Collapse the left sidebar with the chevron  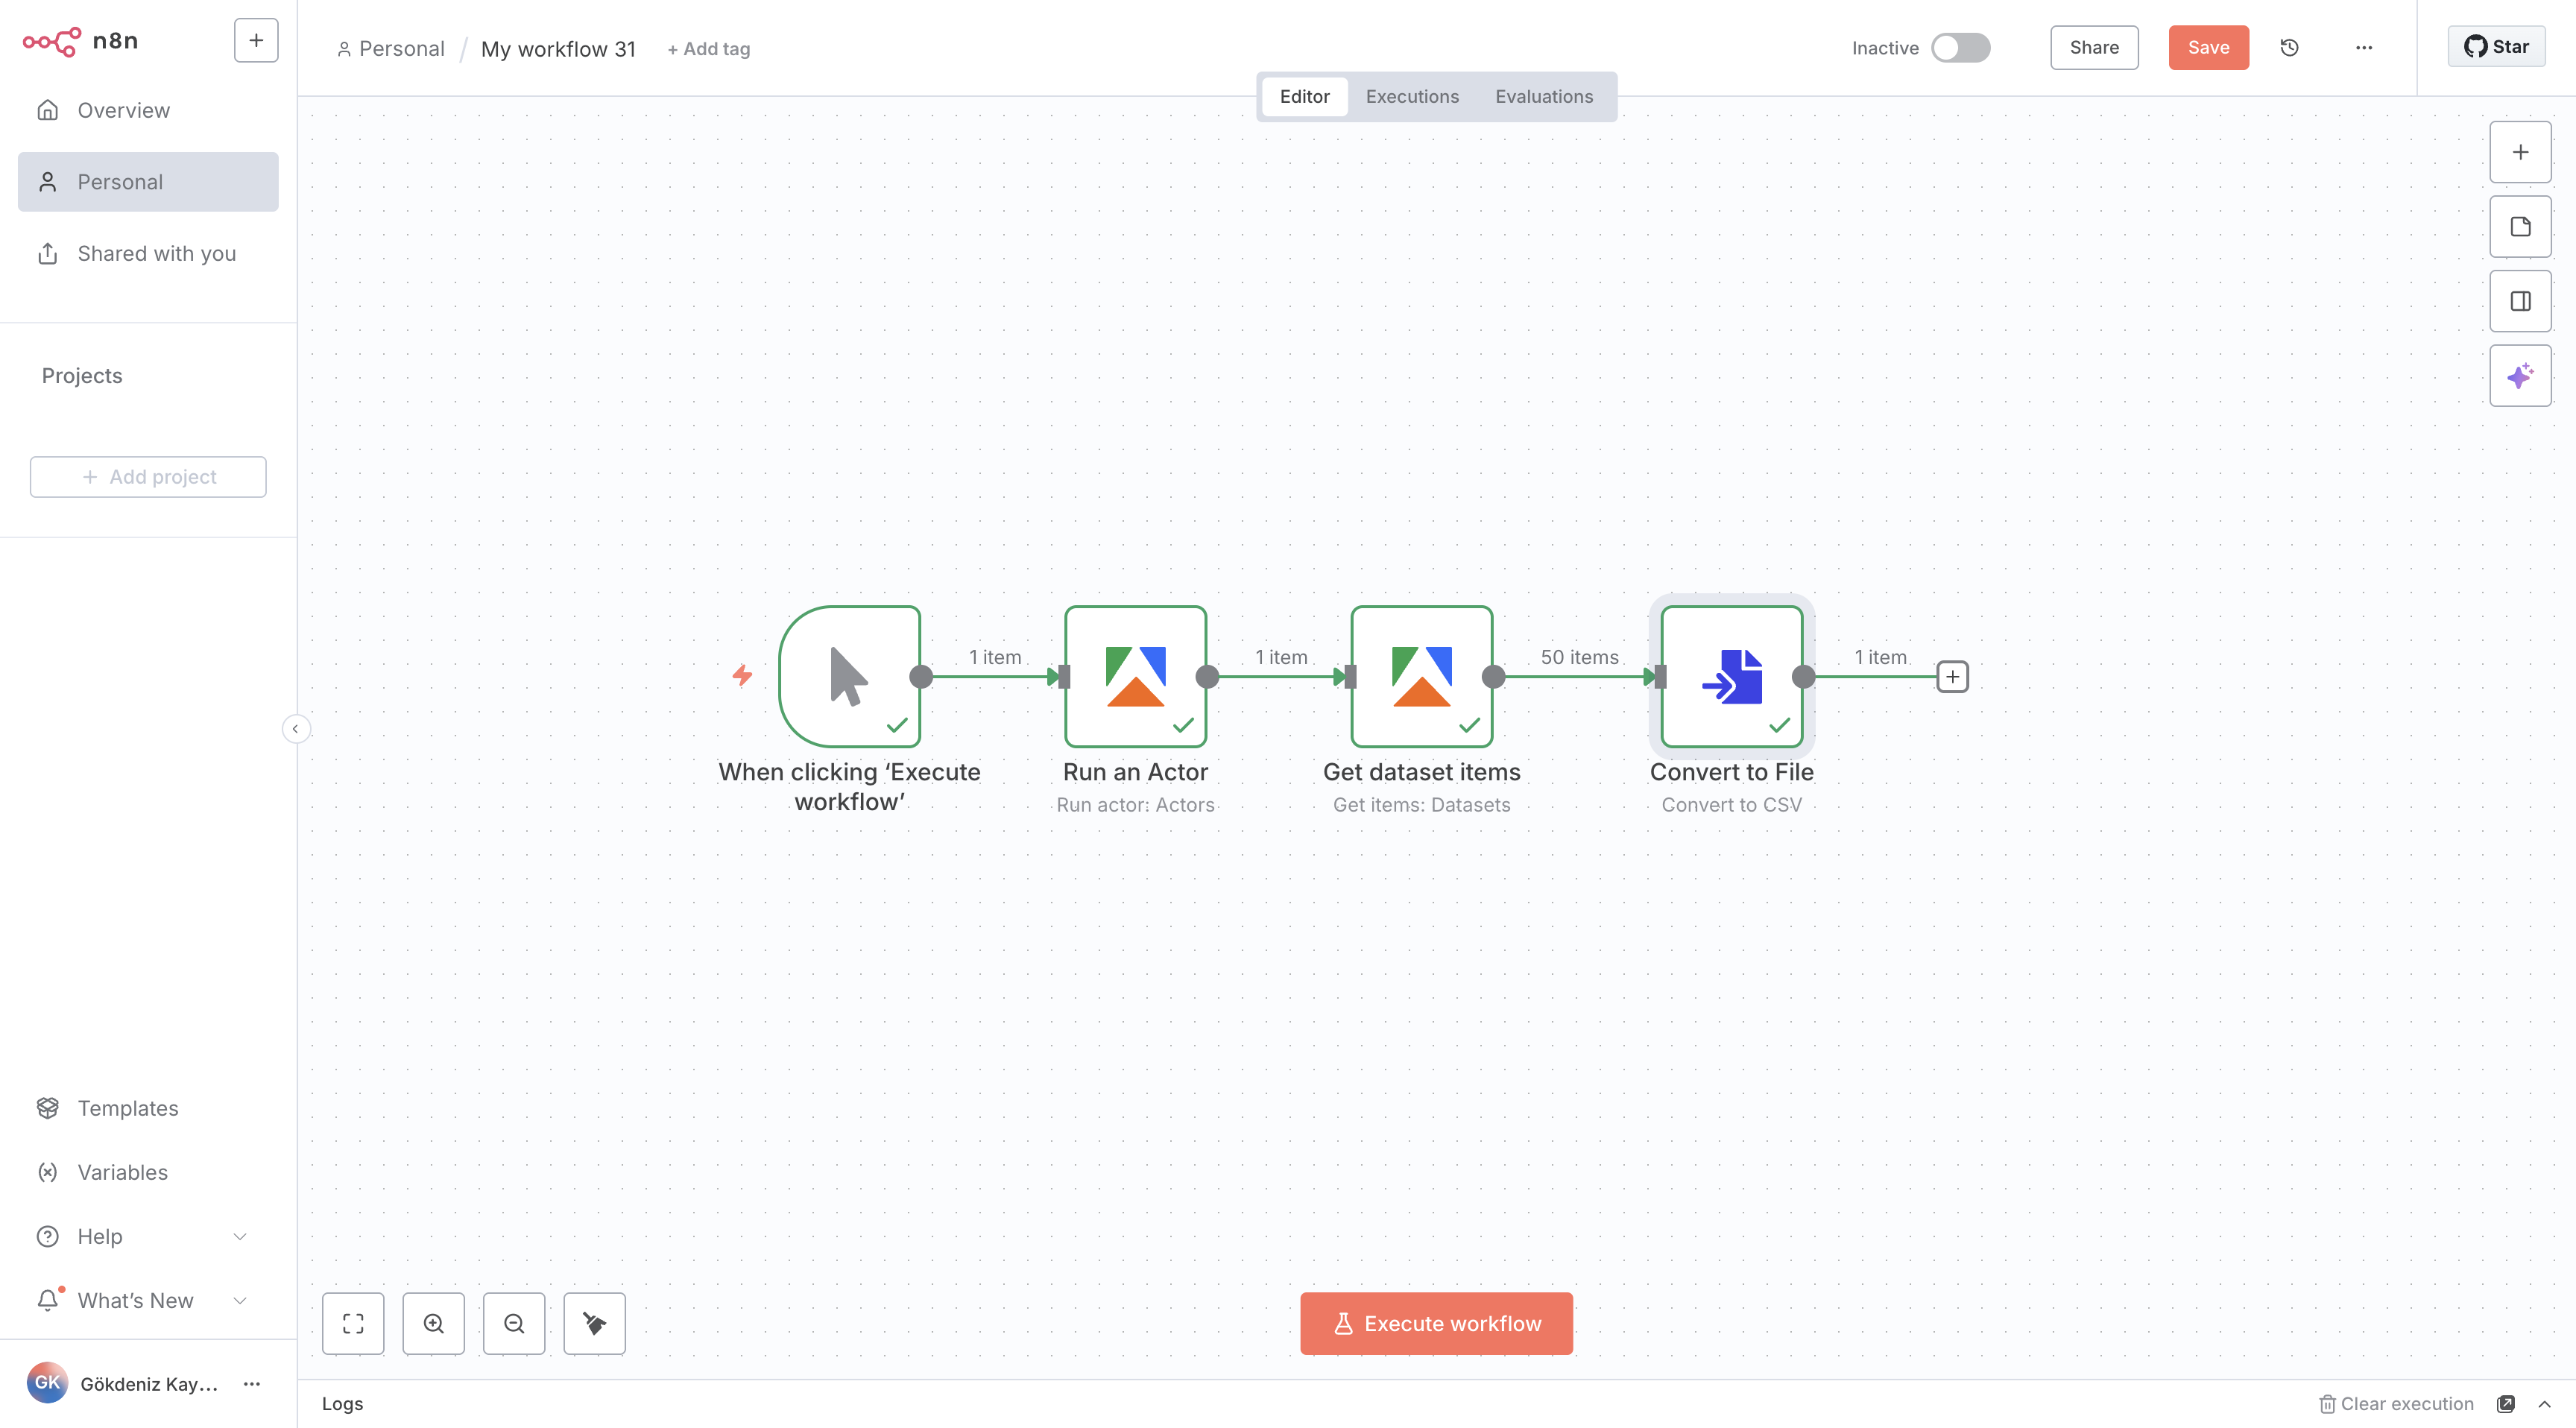296,728
